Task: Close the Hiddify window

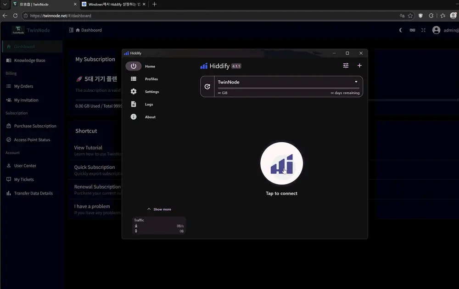Action: coord(361,53)
